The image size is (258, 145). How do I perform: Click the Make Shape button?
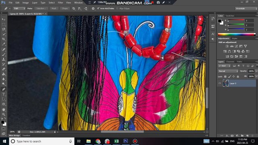click(65, 8)
